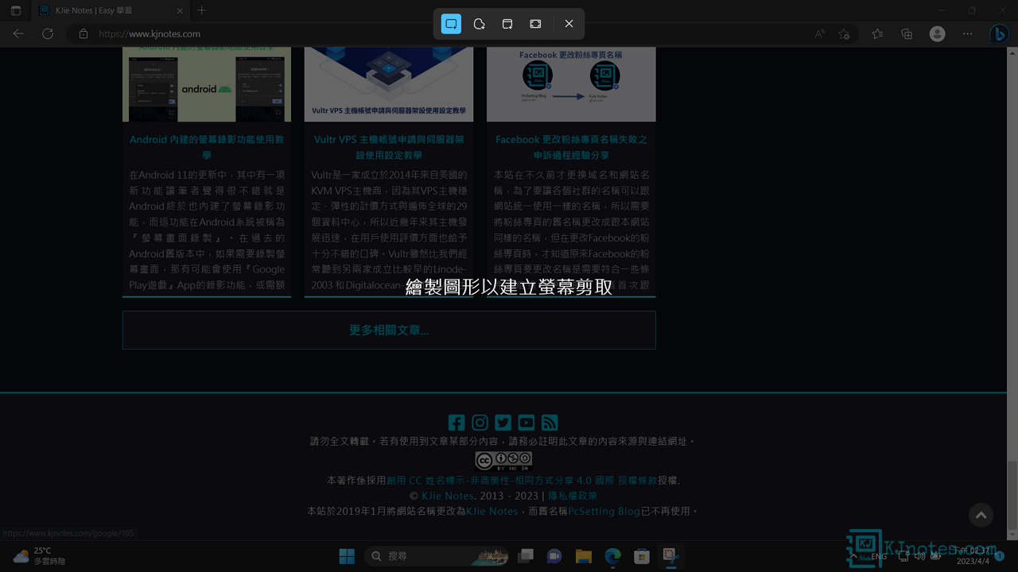The width and height of the screenshot is (1018, 572).
Task: Open the PcSetting Blog link
Action: click(604, 511)
